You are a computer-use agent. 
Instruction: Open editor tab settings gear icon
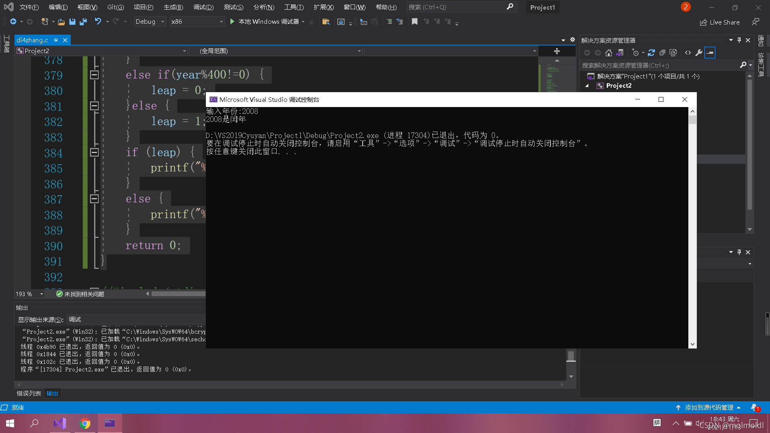[x=573, y=40]
